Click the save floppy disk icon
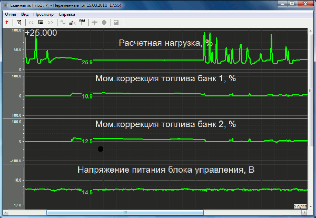 [x=116, y=23]
